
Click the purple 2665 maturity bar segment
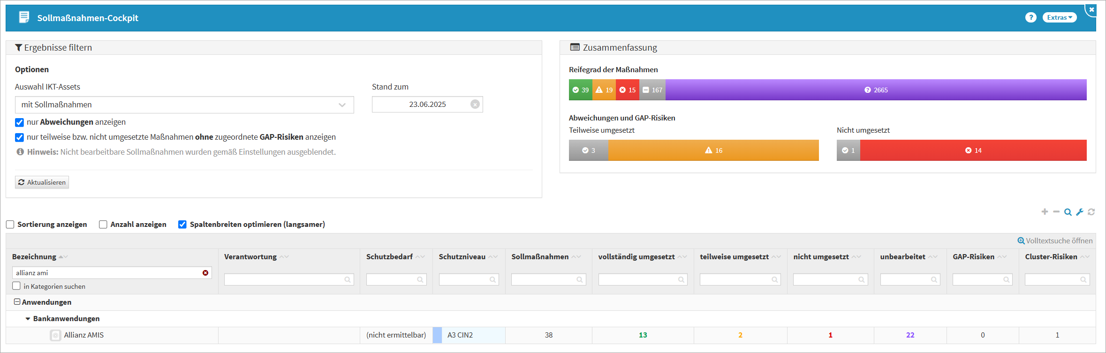pos(876,90)
